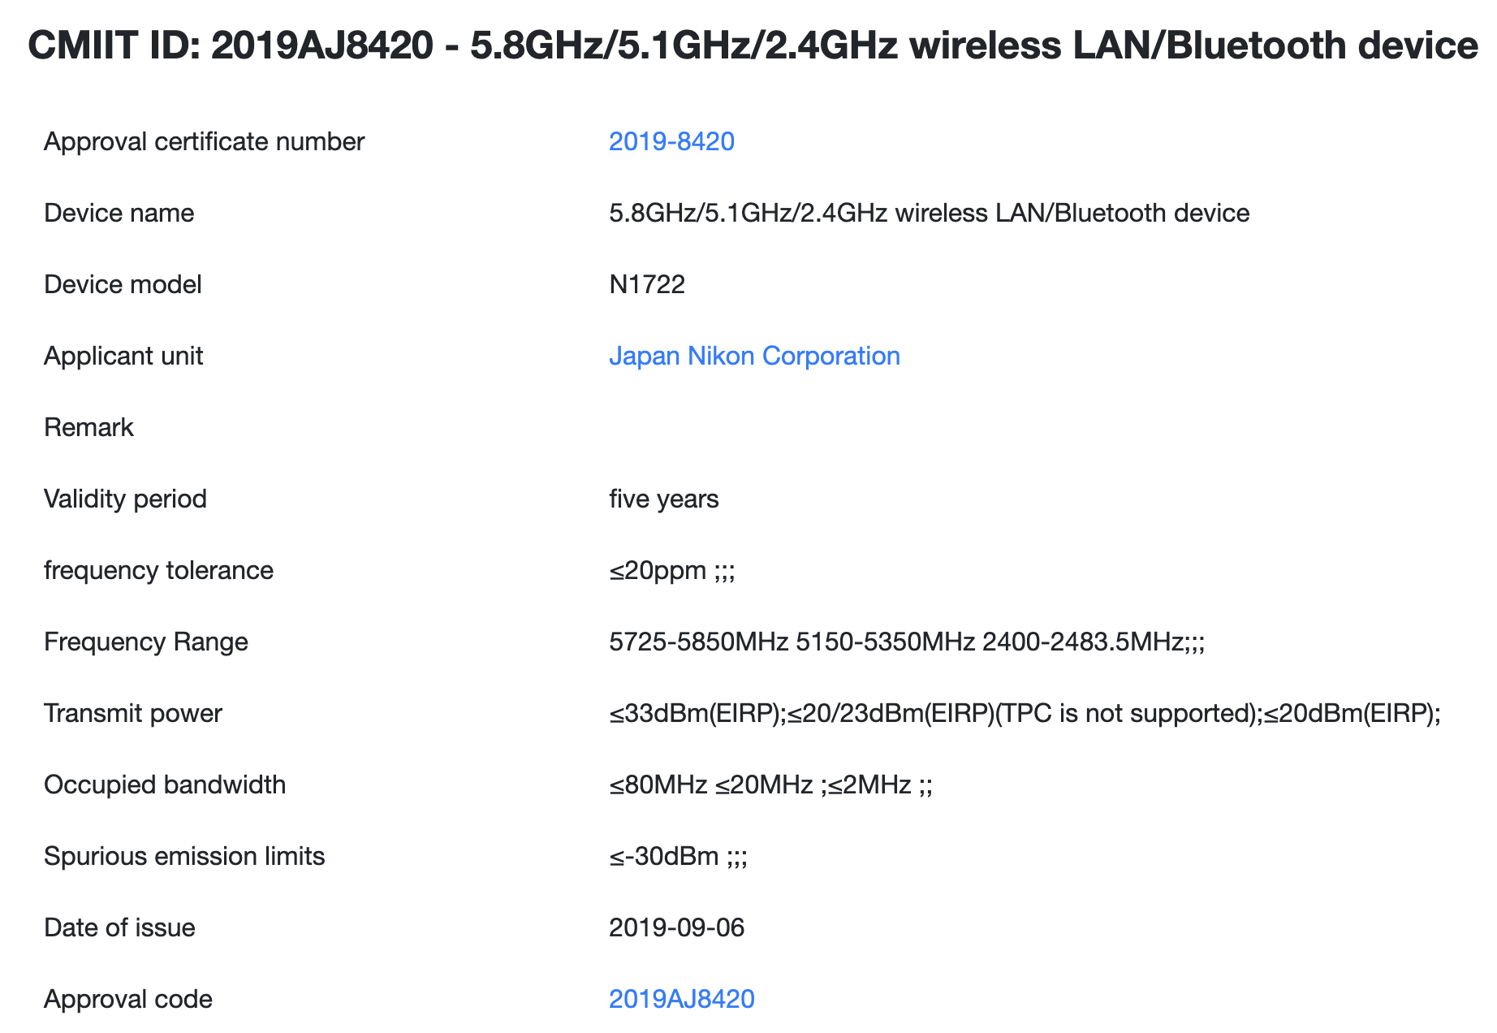Screen dimensions: 1497x1033
Task: Click the transmit power EIRP value text
Action: click(x=1025, y=713)
